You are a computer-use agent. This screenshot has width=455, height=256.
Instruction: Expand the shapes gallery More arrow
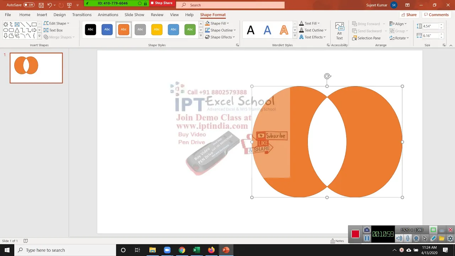pyautogui.click(x=39, y=36)
